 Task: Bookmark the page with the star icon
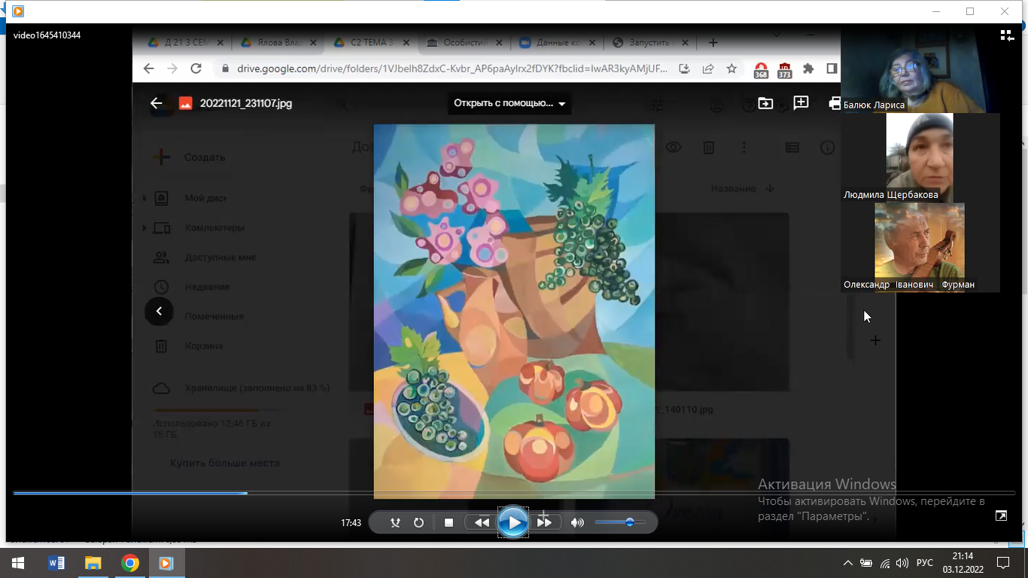pyautogui.click(x=731, y=68)
